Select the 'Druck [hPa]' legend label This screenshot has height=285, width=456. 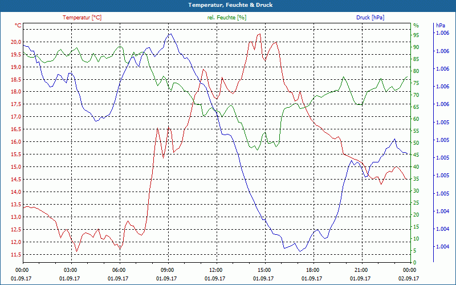tap(370, 18)
